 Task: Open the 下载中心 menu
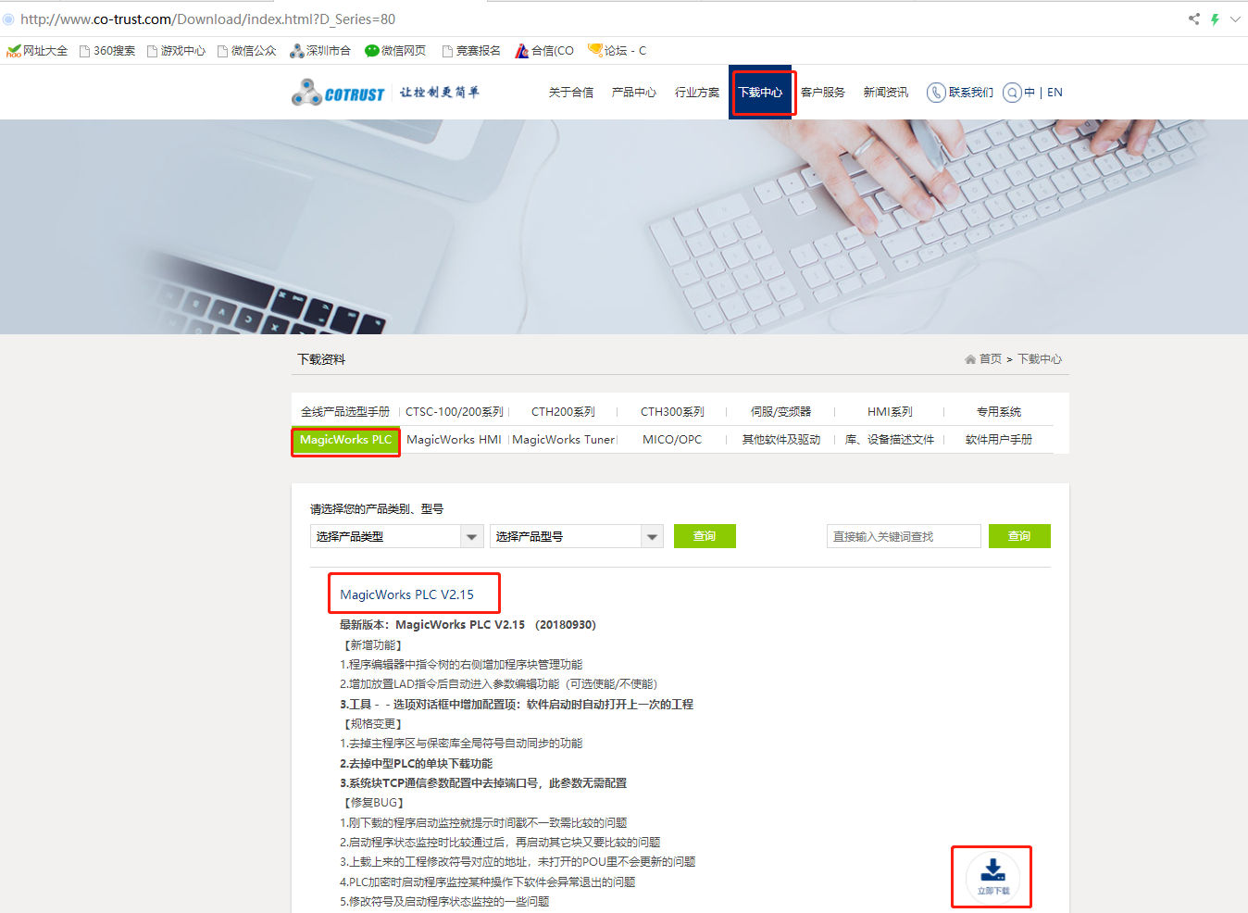(760, 92)
